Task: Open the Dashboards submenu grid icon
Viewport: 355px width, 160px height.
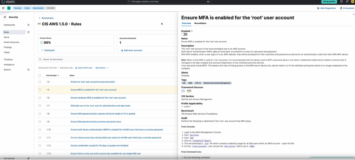Action: pyautogui.click(x=28, y=25)
